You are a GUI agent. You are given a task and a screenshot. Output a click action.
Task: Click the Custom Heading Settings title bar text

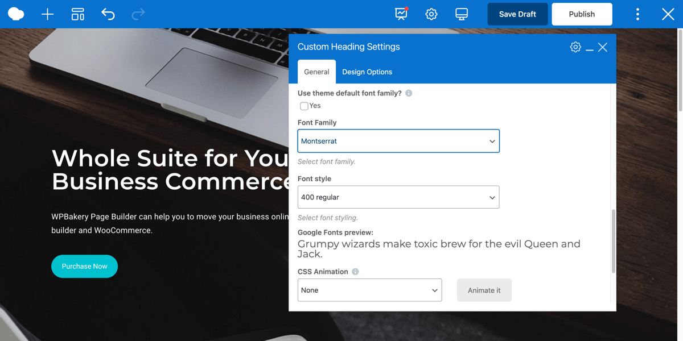click(x=349, y=47)
